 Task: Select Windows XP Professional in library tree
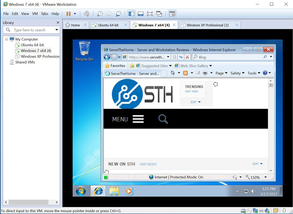coord(40,57)
